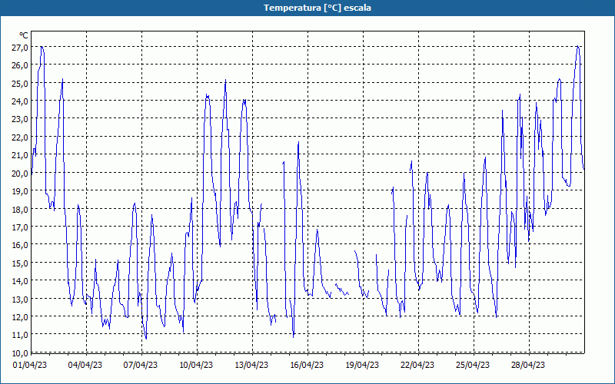
Task: Click the 18,0 y-axis label
Action: pos(21,209)
